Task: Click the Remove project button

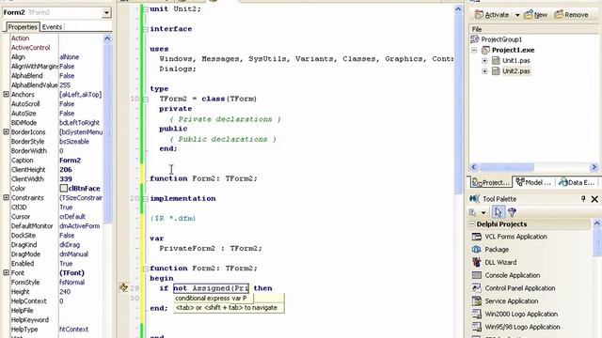Action: click(x=571, y=15)
